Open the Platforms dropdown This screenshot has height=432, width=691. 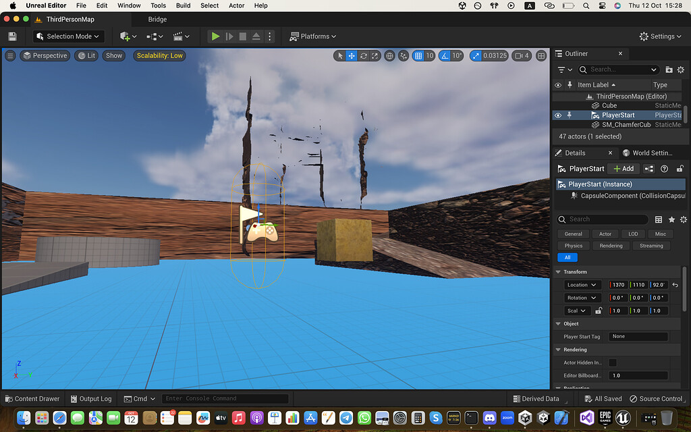(x=312, y=36)
